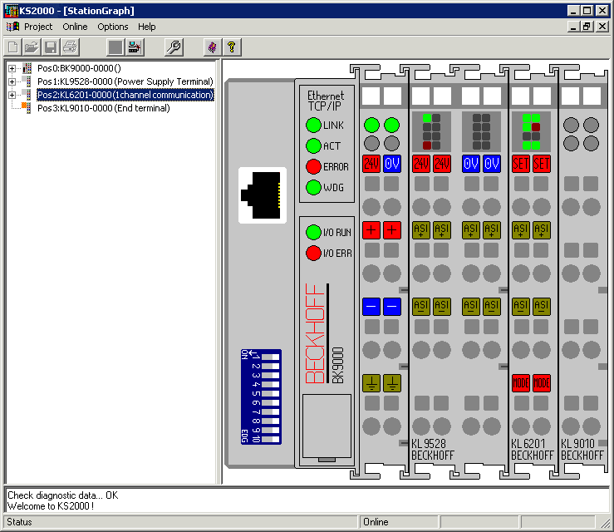Toggle DIP switch 8 on the address block
Image resolution: width=614 pixels, height=532 pixels.
click(x=271, y=421)
